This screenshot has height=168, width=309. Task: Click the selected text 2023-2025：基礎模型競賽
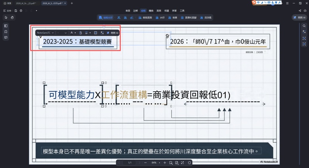tap(78, 42)
